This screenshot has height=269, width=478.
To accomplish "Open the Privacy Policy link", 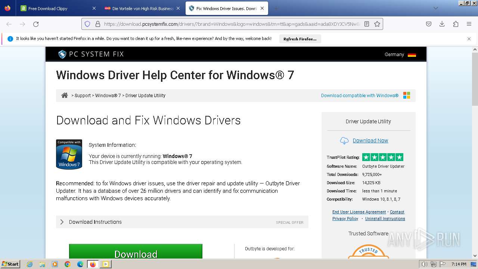I will [345, 219].
